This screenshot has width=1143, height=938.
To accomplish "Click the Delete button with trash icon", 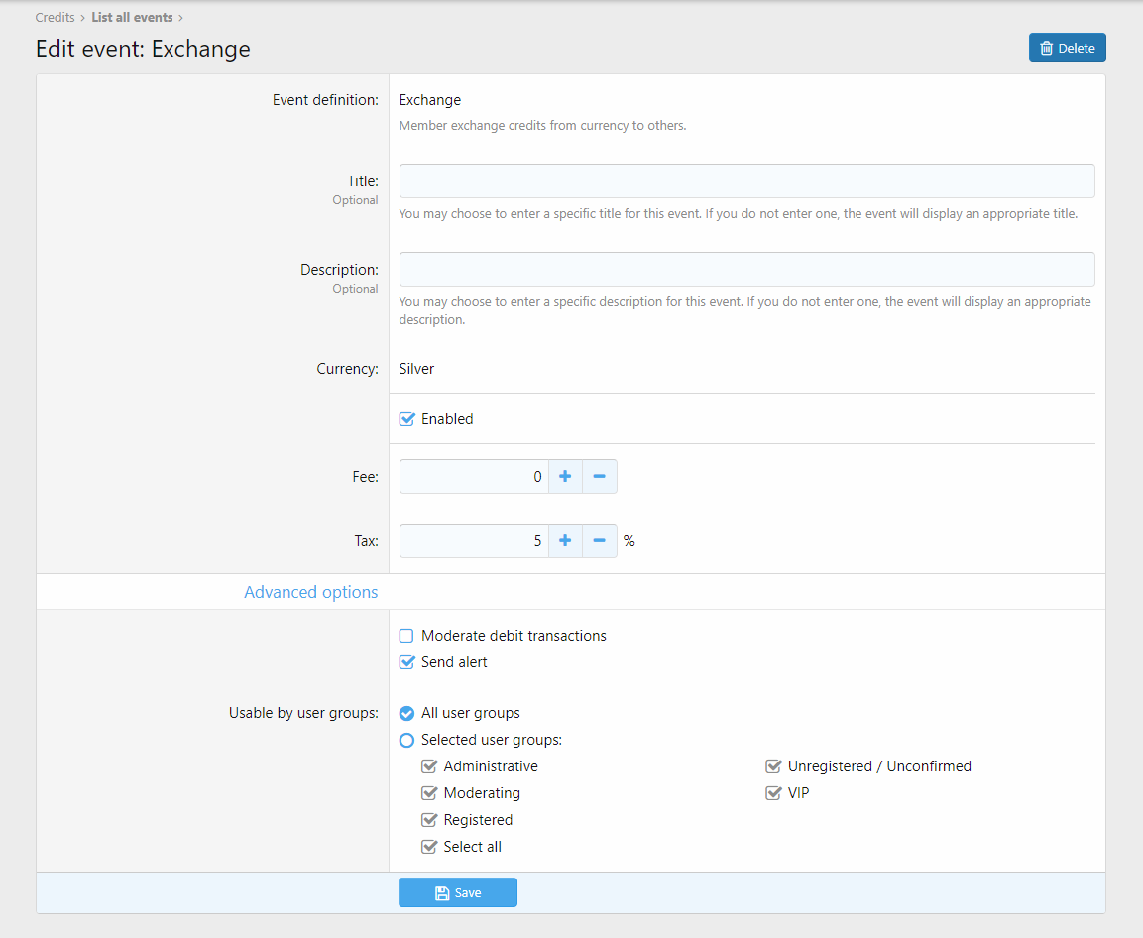I will [x=1067, y=48].
